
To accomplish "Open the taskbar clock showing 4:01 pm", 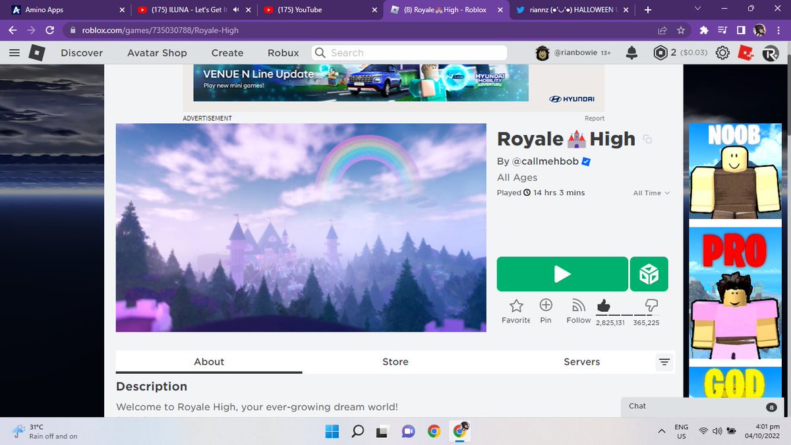I will tap(761, 432).
